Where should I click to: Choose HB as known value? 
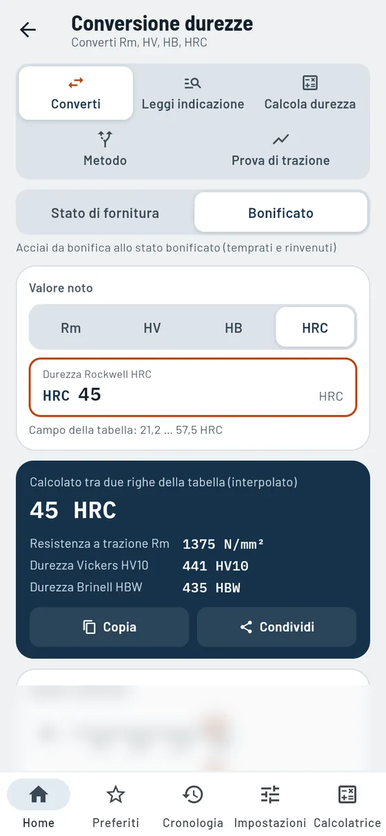[234, 328]
